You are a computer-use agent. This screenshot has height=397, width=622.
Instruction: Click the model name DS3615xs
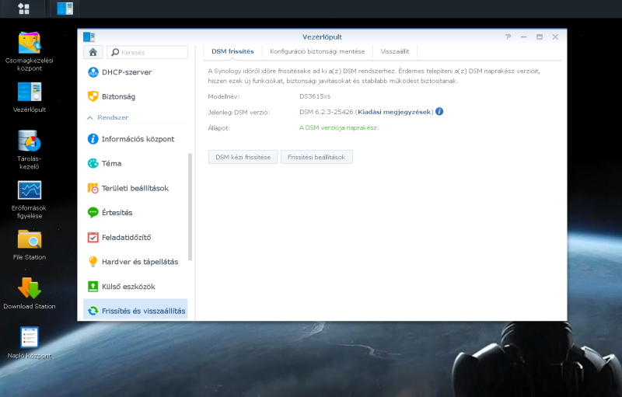pyautogui.click(x=315, y=96)
